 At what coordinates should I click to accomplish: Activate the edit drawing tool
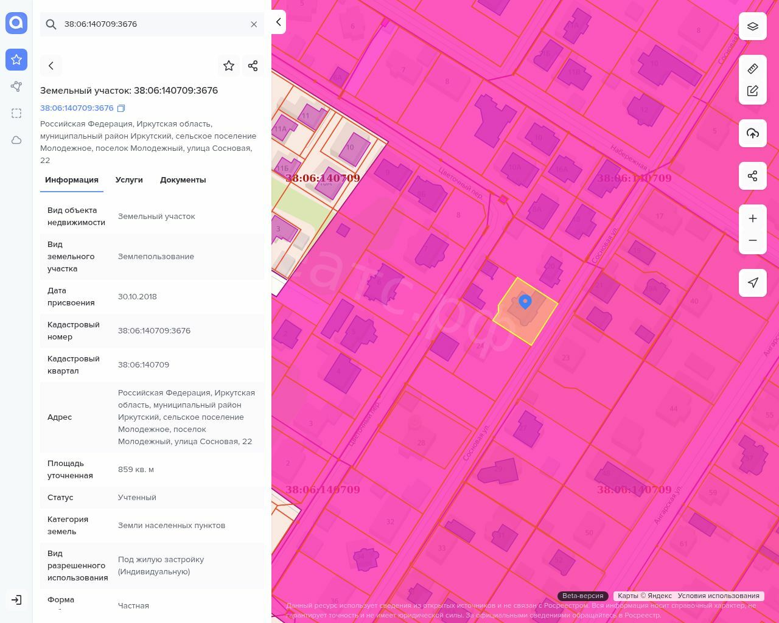pos(753,91)
